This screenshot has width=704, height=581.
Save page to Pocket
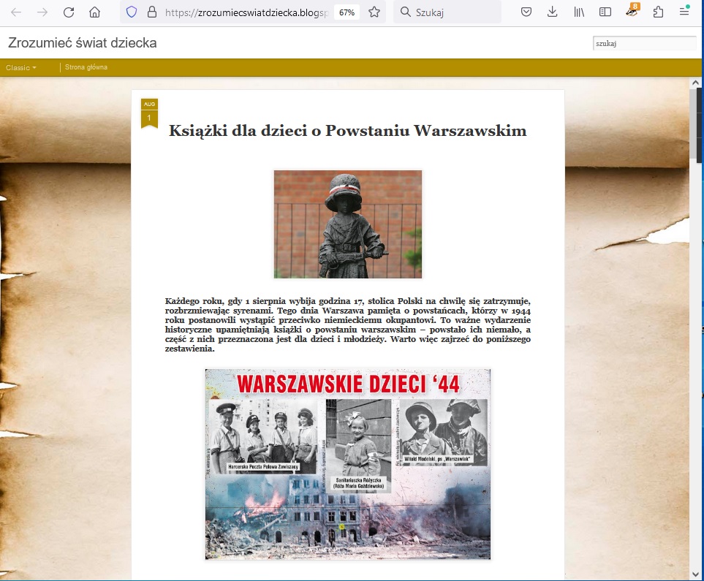coord(526,12)
